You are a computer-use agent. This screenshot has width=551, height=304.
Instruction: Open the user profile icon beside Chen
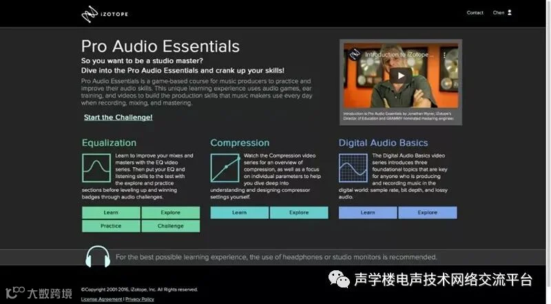[x=510, y=12]
